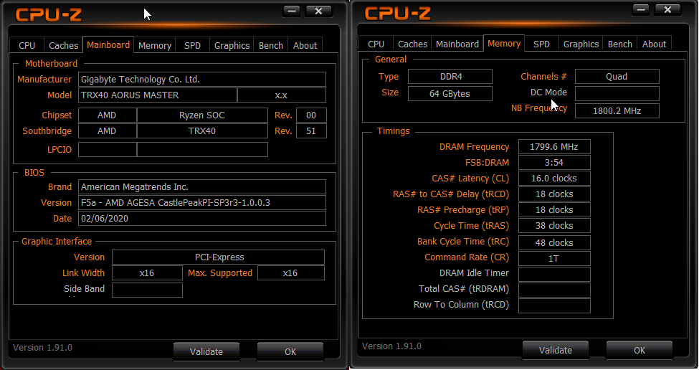
Task: Open Memory tab in the left window
Action: point(155,45)
